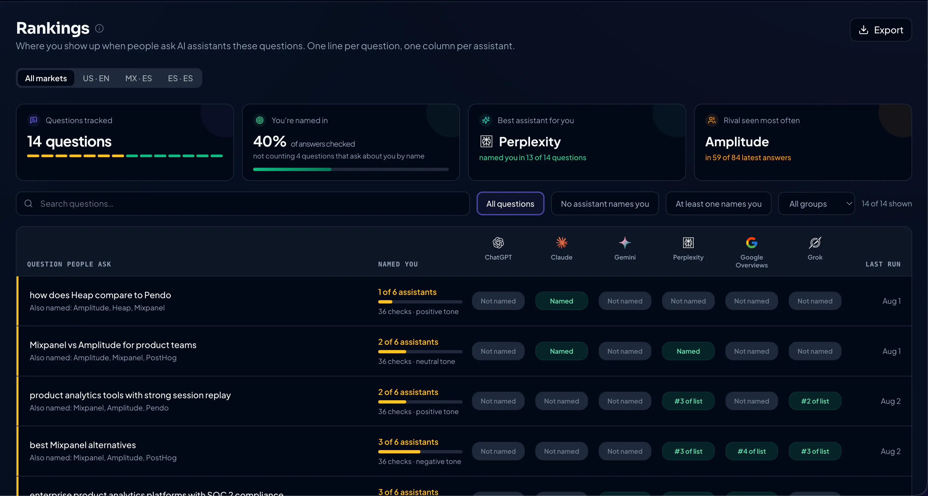The image size is (928, 496).
Task: Click the ChatGPT logo column icon
Action: click(x=498, y=243)
